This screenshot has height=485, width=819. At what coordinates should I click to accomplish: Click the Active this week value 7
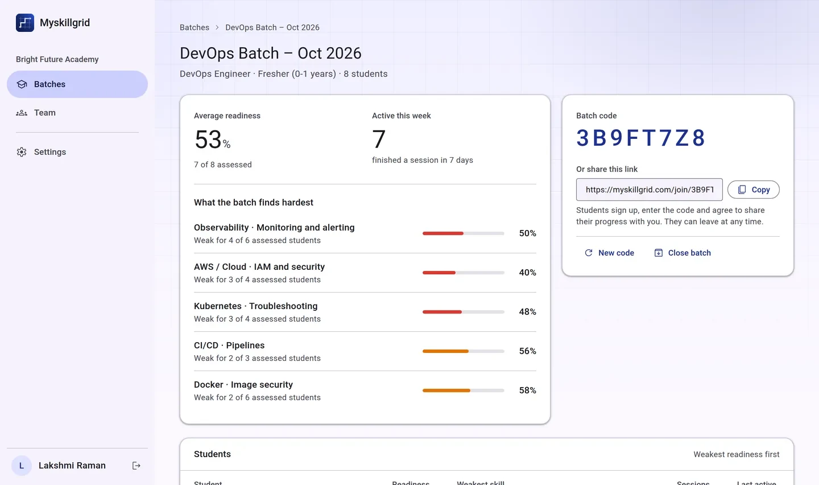click(x=379, y=139)
